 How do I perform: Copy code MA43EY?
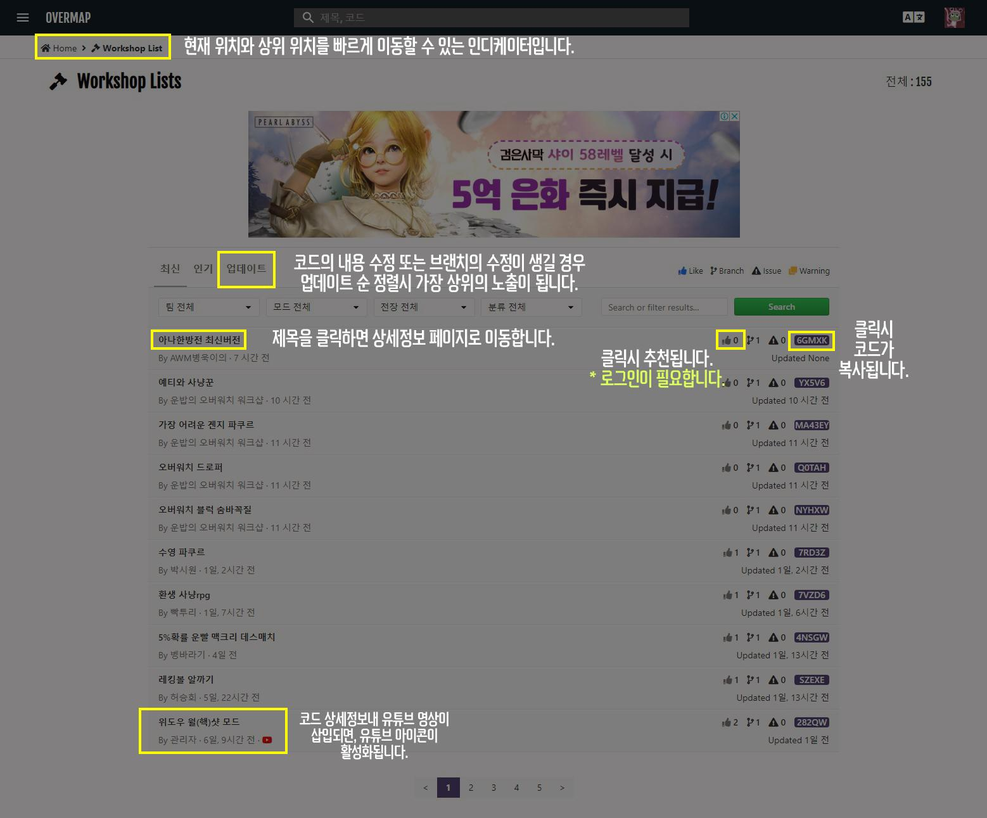coord(812,425)
